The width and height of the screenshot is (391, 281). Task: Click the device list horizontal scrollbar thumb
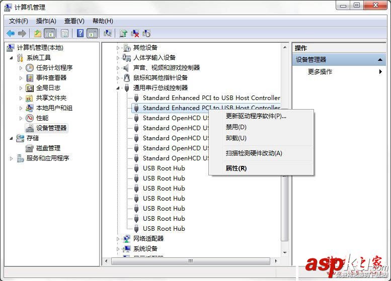191,261
